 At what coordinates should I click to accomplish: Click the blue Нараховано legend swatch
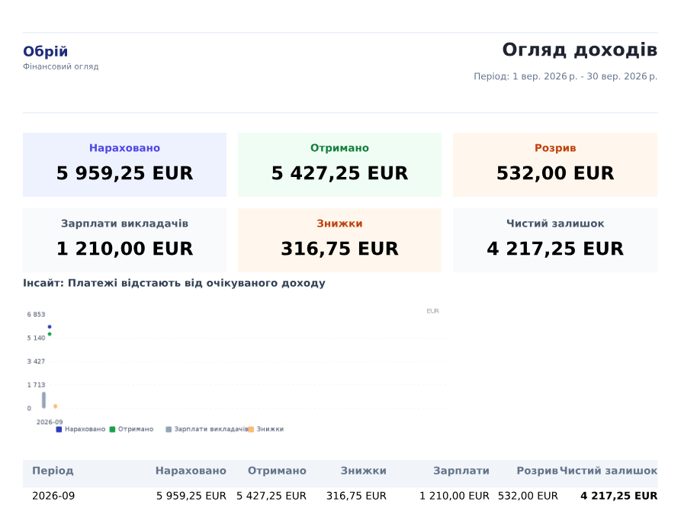pos(59,430)
